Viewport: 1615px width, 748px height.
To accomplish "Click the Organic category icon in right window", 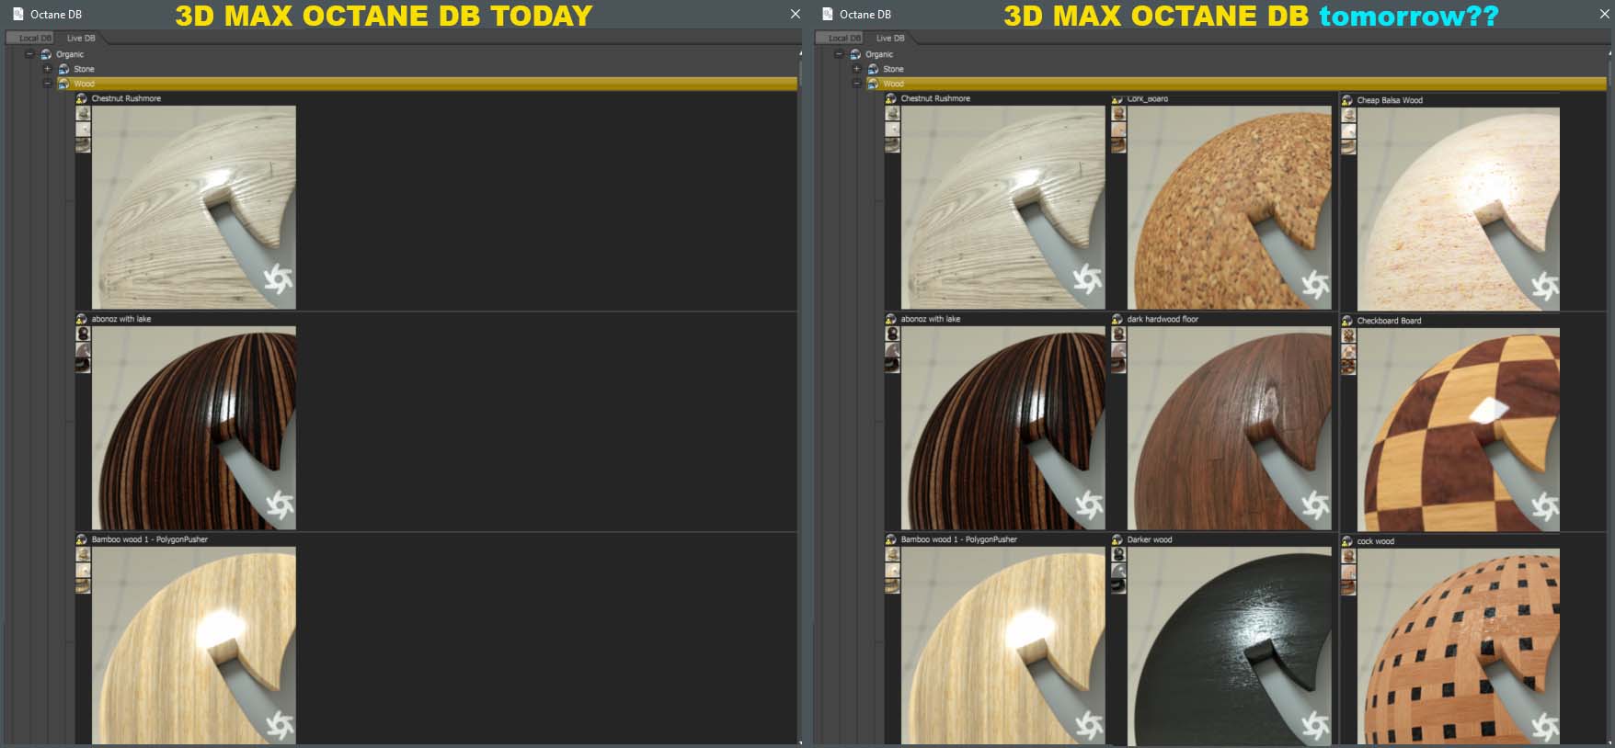I will 855,54.
